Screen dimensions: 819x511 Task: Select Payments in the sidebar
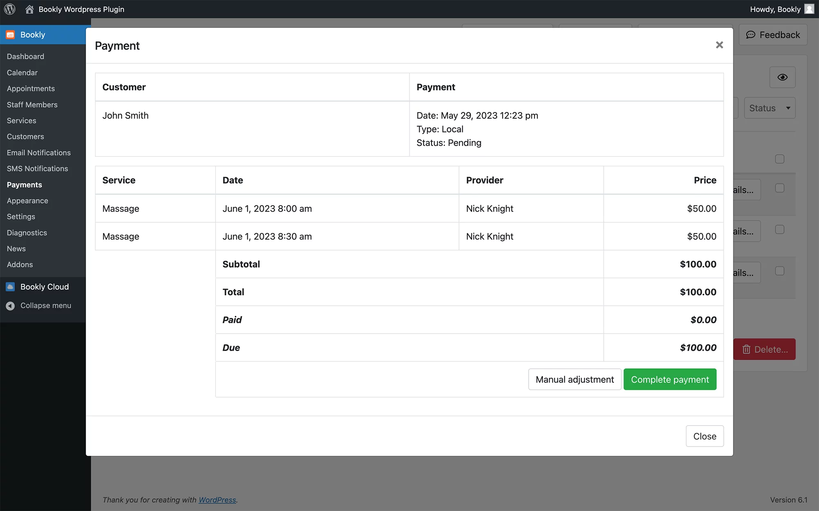[24, 185]
